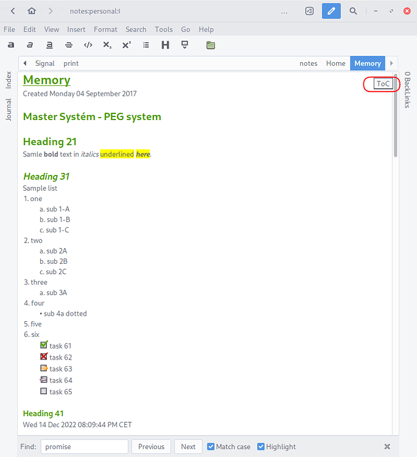This screenshot has height=457, width=417.
Task: Toggle the checked task 61 checkbox
Action: click(44, 345)
